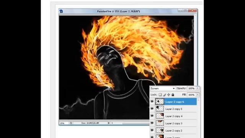
Task: Click the status bar preview icon beside zoom
Action: (71, 123)
